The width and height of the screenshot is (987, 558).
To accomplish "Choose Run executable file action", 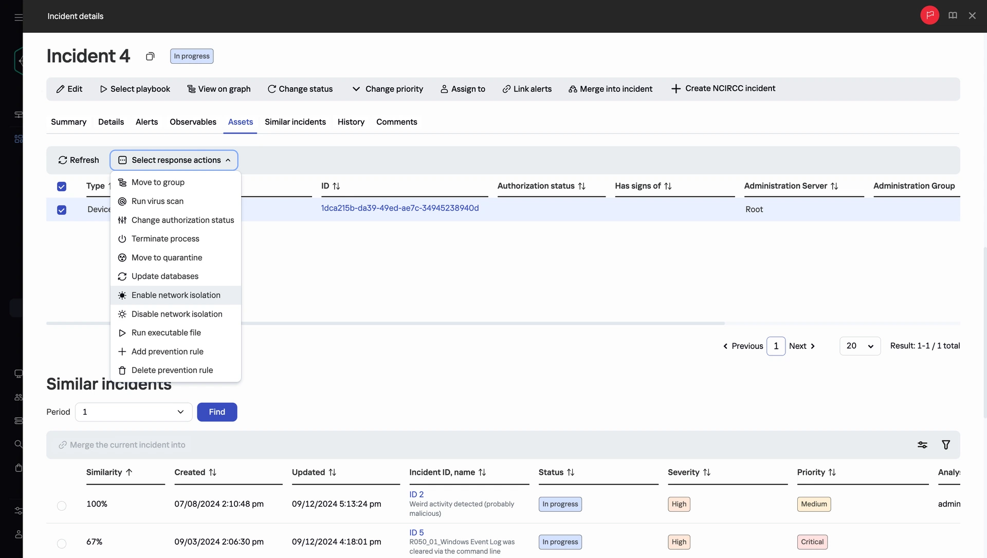I will point(176,333).
